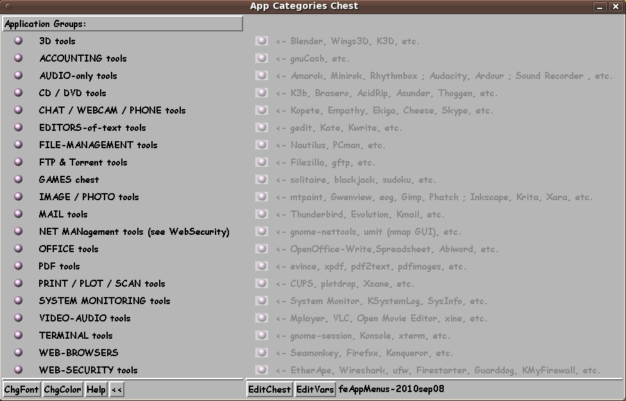Choose the AUDIO-only tools group
626x401 pixels.
19,75
